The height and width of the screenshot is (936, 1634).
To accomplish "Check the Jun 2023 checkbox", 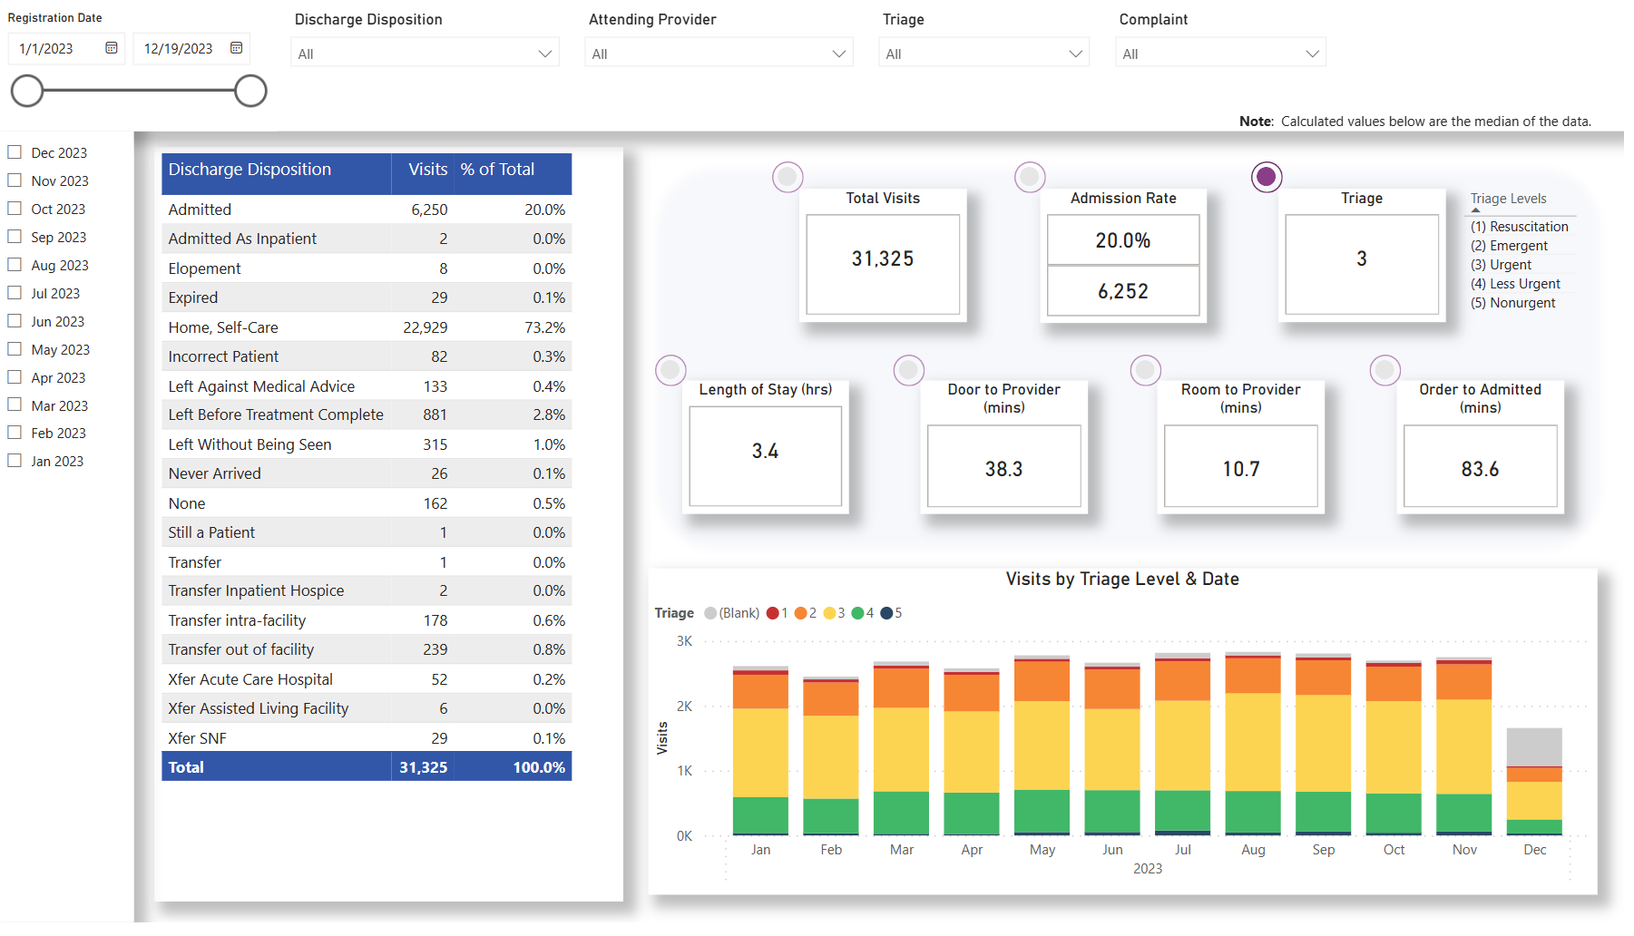I will click(x=14, y=320).
